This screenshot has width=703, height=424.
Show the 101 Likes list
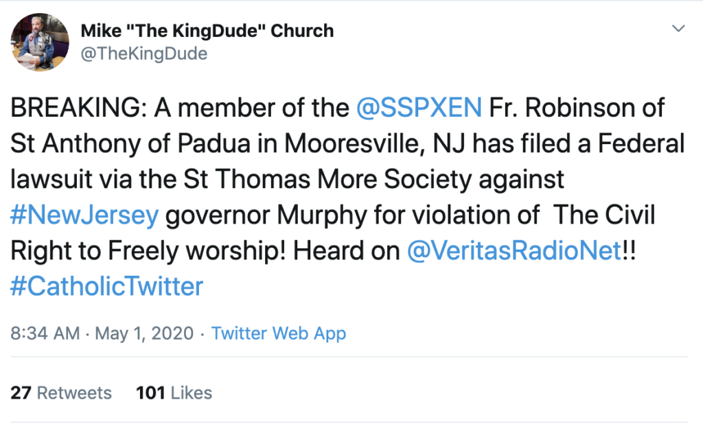174,392
